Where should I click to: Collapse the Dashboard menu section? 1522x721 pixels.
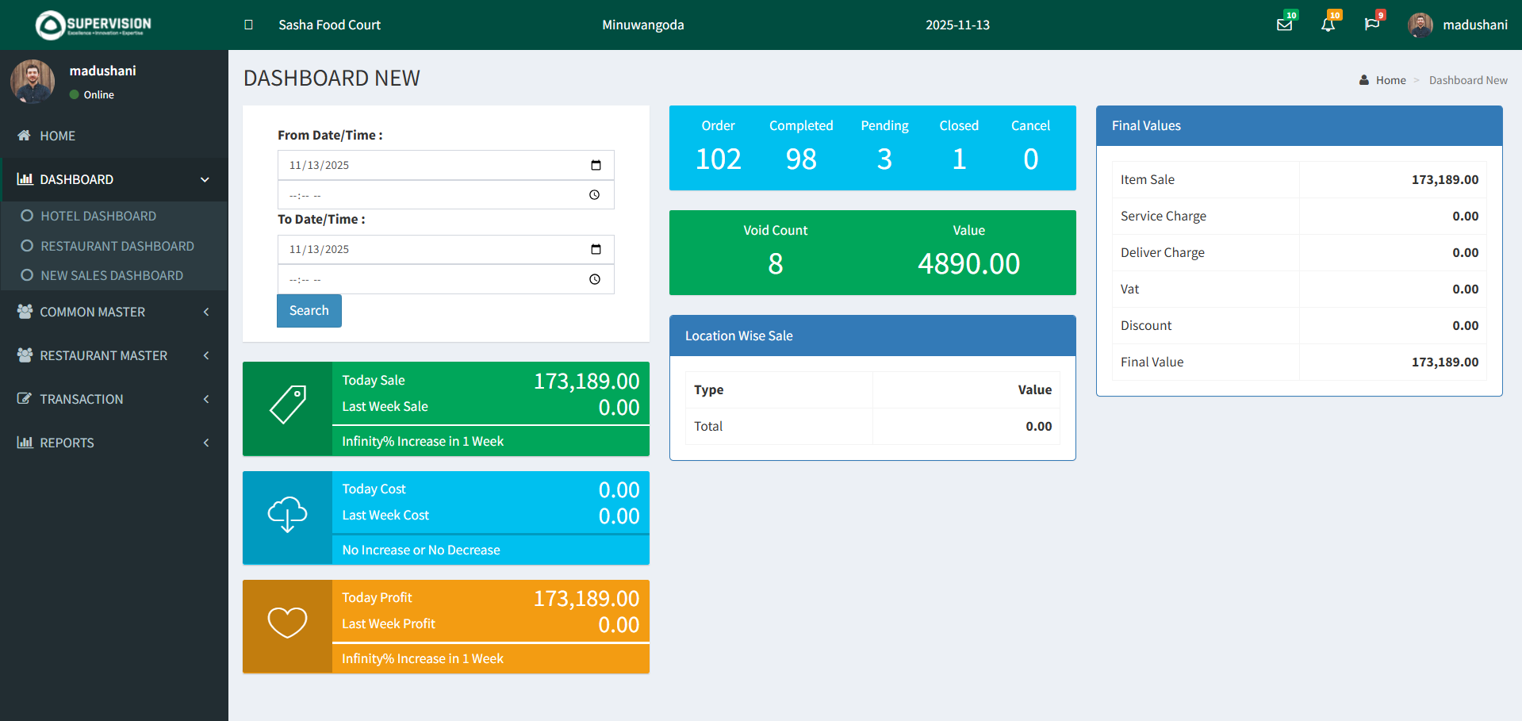tap(205, 179)
